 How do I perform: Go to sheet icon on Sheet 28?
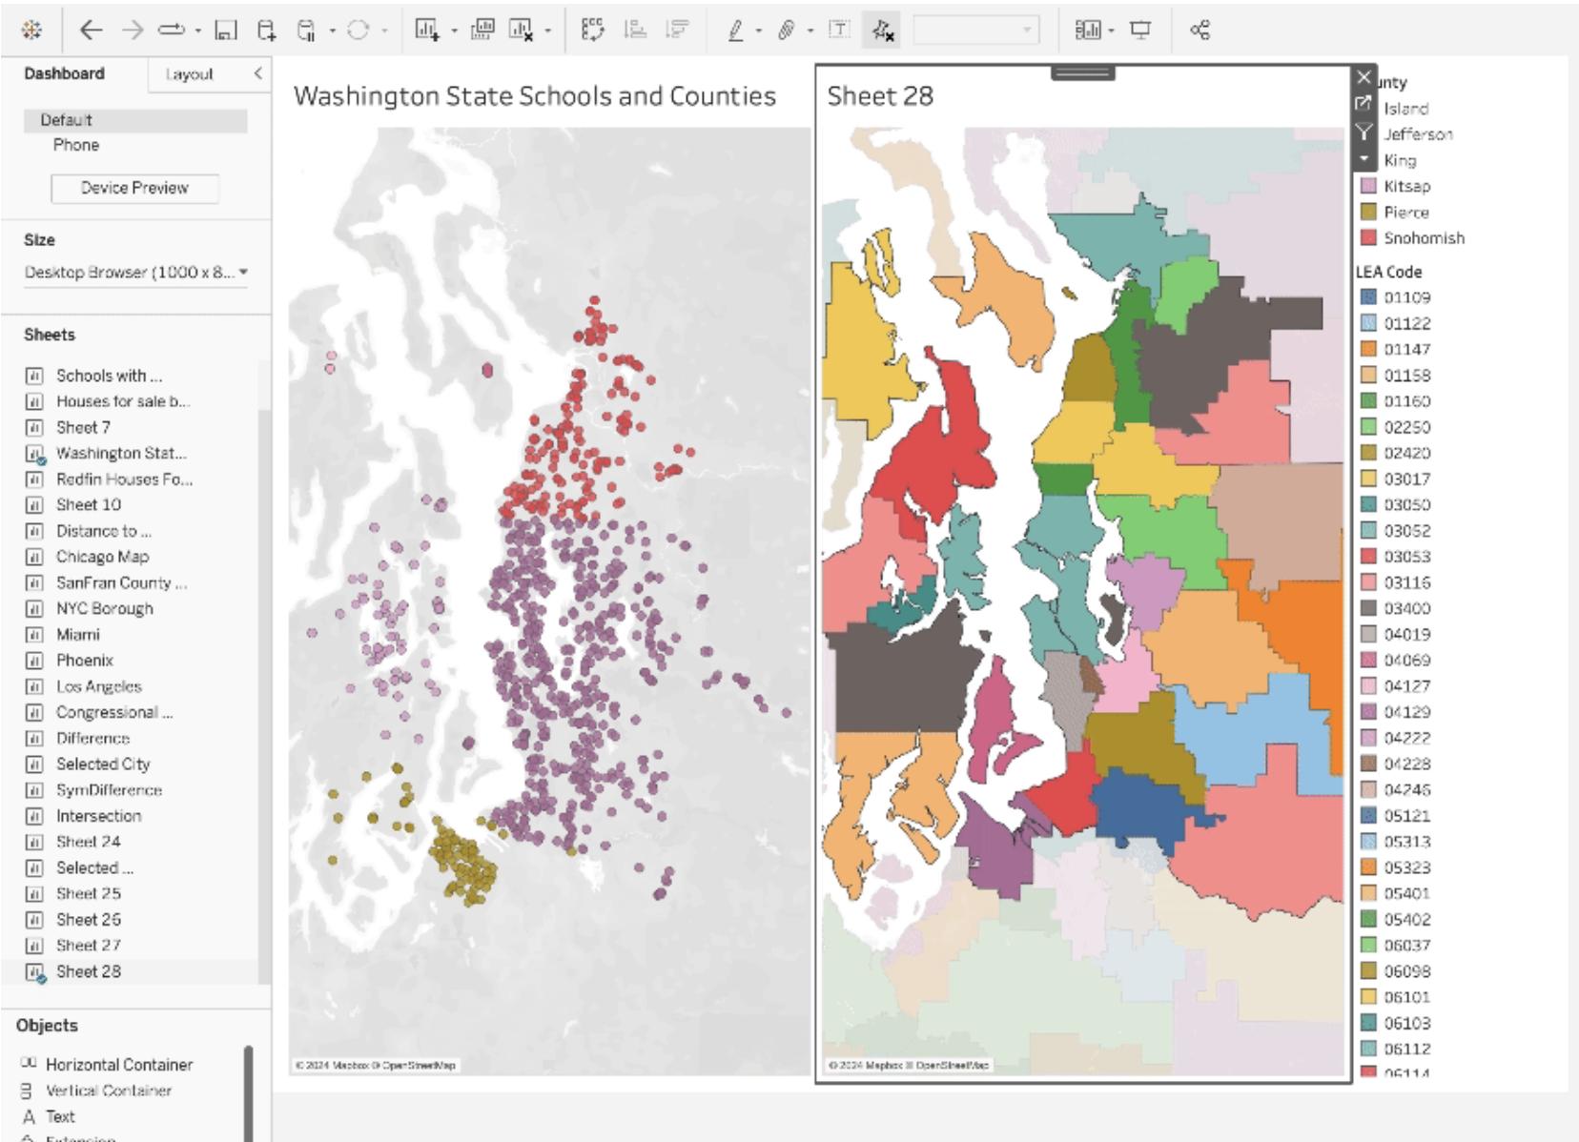[1364, 103]
